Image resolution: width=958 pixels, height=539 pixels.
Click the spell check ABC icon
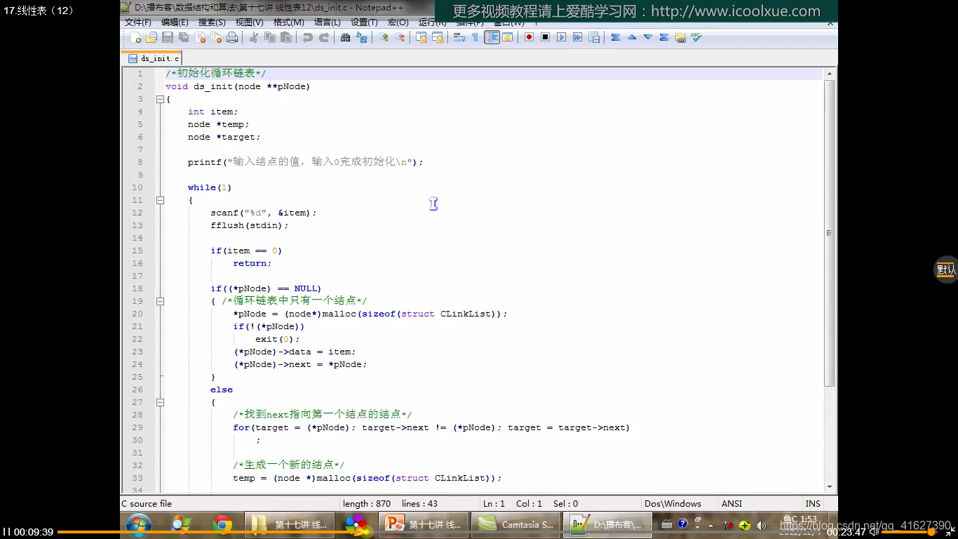tap(696, 37)
